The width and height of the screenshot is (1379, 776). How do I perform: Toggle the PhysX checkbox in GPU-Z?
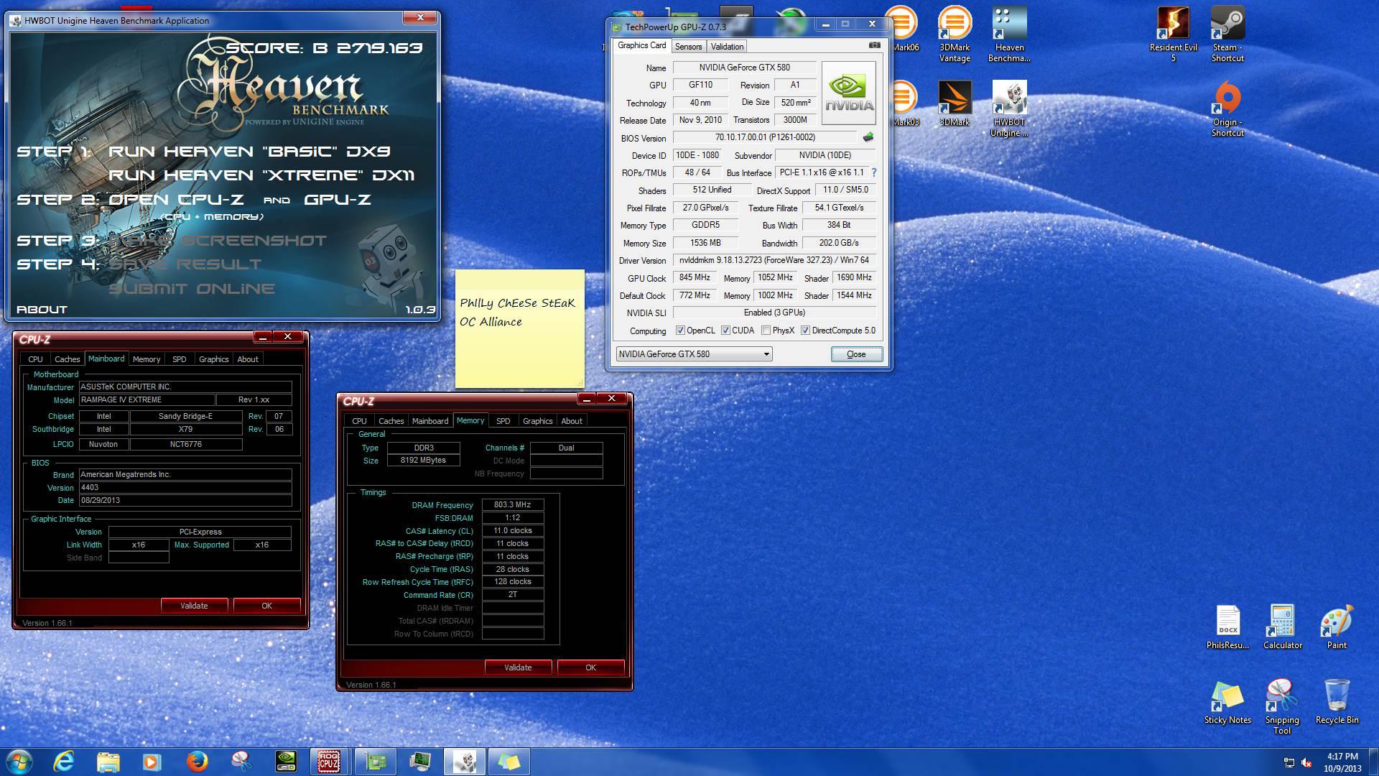pyautogui.click(x=766, y=331)
